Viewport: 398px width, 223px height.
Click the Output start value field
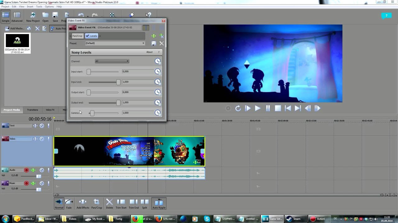coord(138,92)
